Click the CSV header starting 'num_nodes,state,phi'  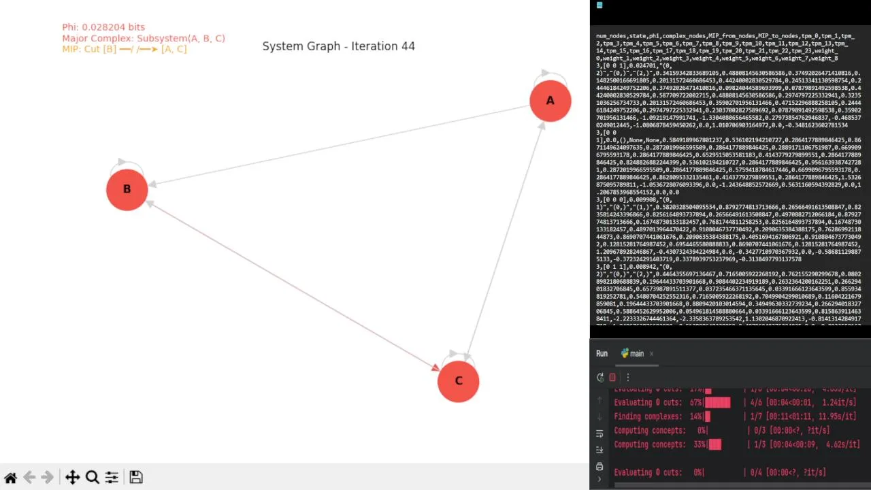(725, 47)
